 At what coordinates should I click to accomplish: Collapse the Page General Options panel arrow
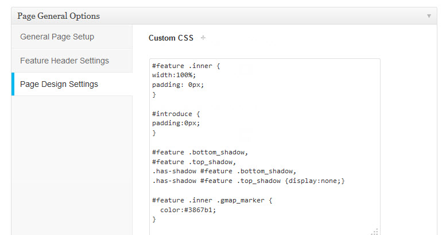point(428,16)
